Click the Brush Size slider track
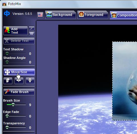This screenshot has width=137, height=134. point(16,105)
